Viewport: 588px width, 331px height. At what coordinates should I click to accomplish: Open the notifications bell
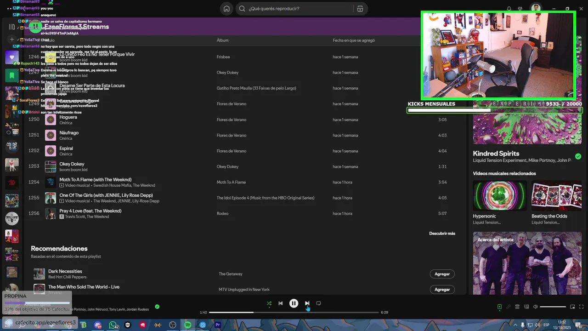(x=509, y=9)
